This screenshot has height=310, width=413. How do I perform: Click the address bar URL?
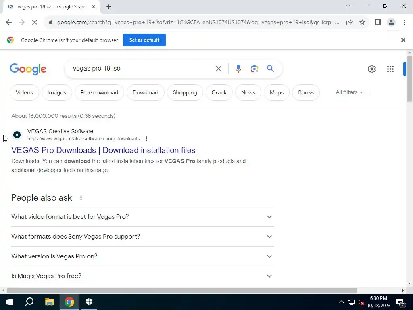(198, 23)
